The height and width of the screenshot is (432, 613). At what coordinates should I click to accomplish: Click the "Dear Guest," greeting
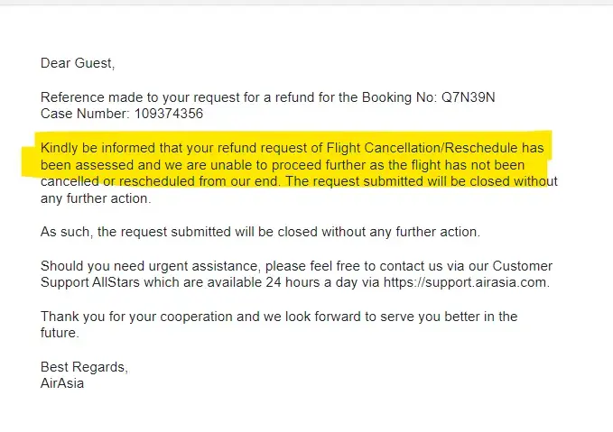[78, 63]
